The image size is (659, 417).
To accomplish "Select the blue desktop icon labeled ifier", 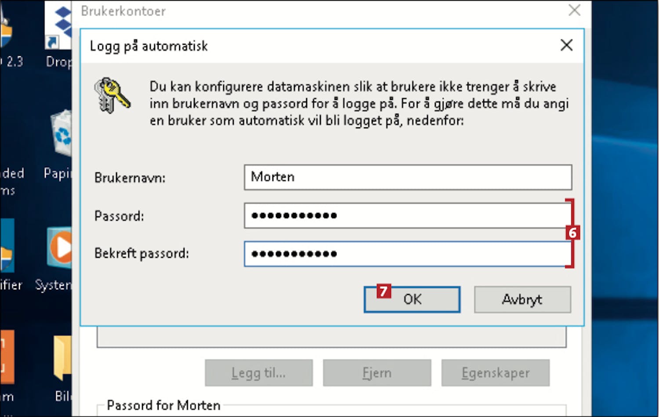I will pyautogui.click(x=7, y=246).
